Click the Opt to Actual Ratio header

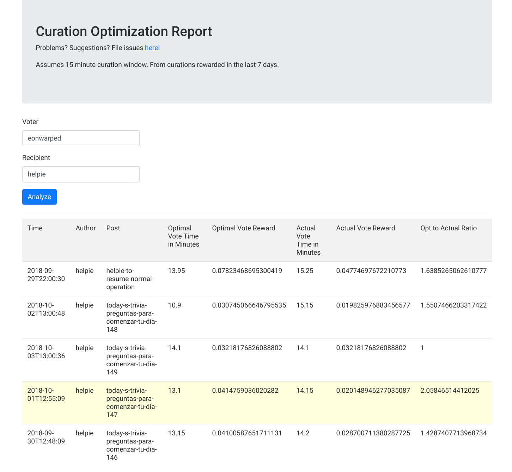(449, 228)
